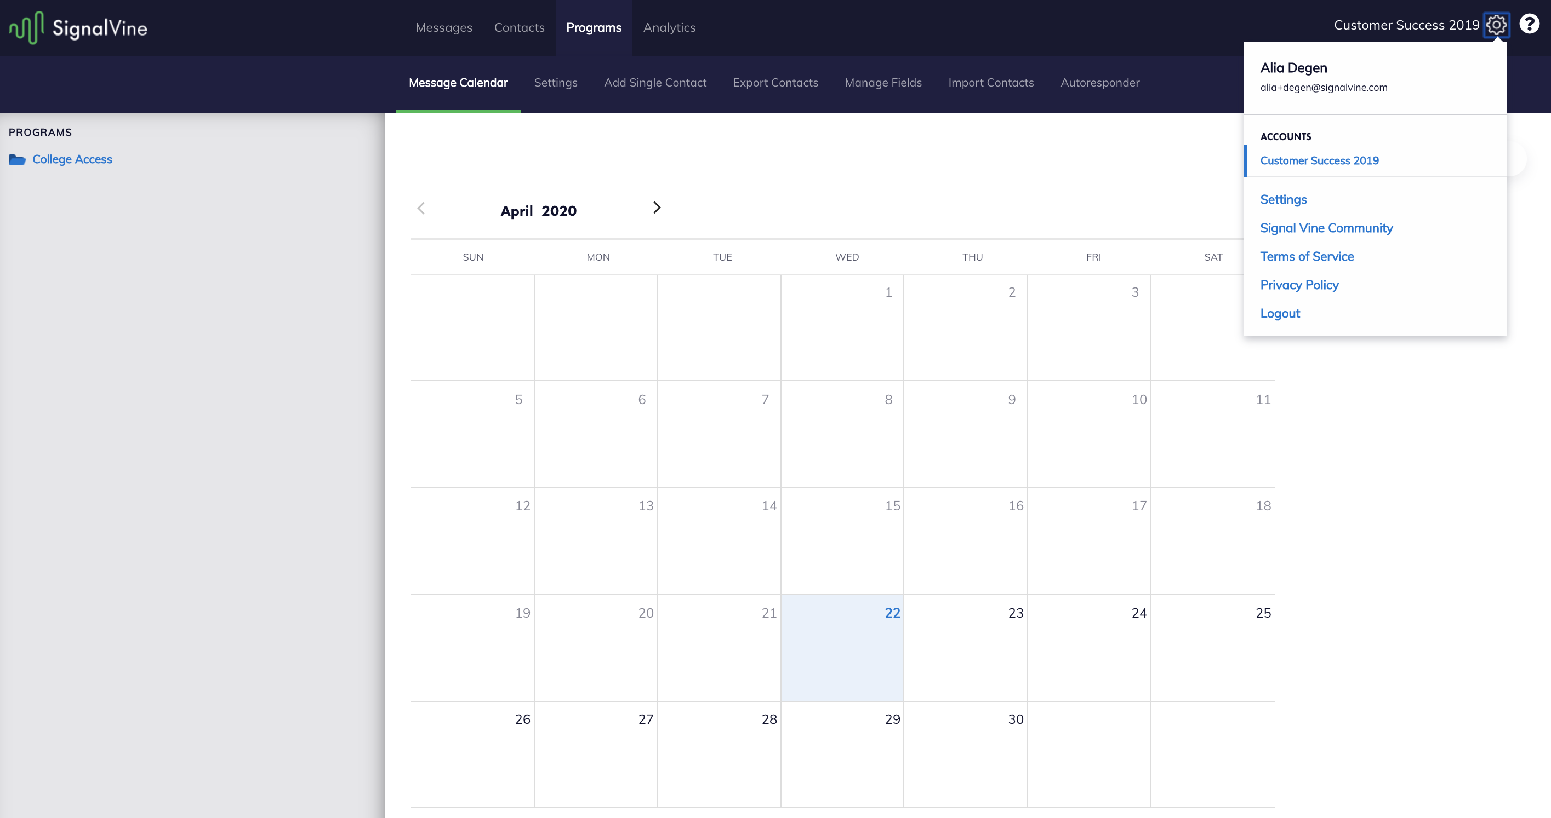
Task: Select calendar day 21
Action: [719, 648]
